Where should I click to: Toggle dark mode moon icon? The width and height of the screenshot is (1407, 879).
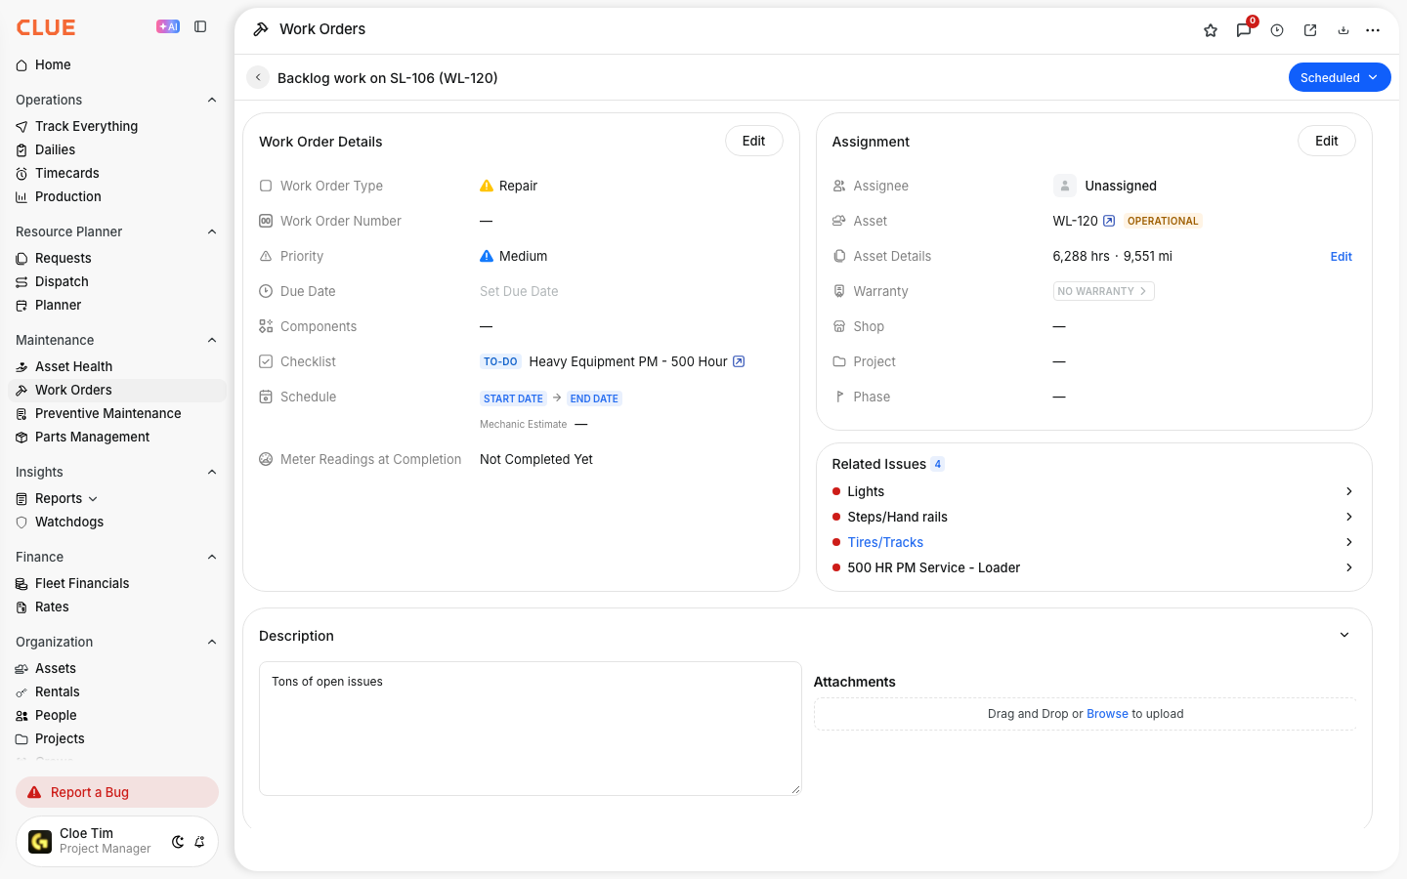point(178,842)
